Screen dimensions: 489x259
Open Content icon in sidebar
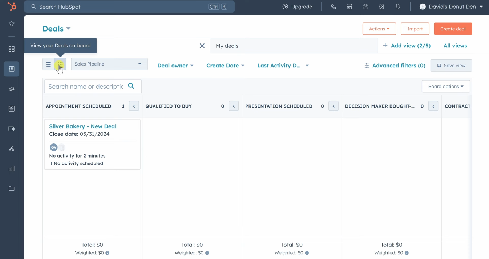[x=12, y=109]
